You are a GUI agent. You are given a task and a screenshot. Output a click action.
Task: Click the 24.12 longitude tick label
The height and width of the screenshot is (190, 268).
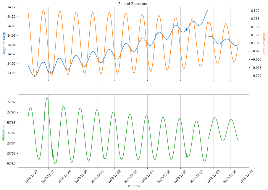click(12, 7)
